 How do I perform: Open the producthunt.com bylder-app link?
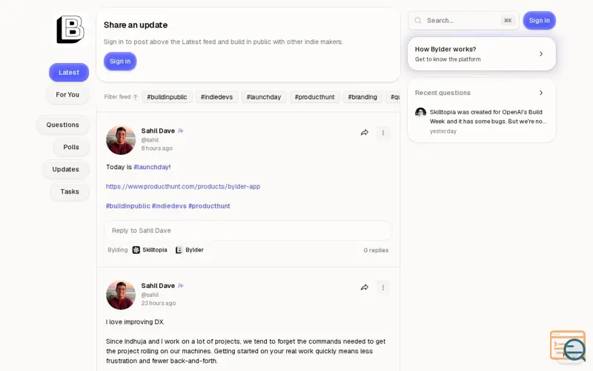click(x=183, y=186)
